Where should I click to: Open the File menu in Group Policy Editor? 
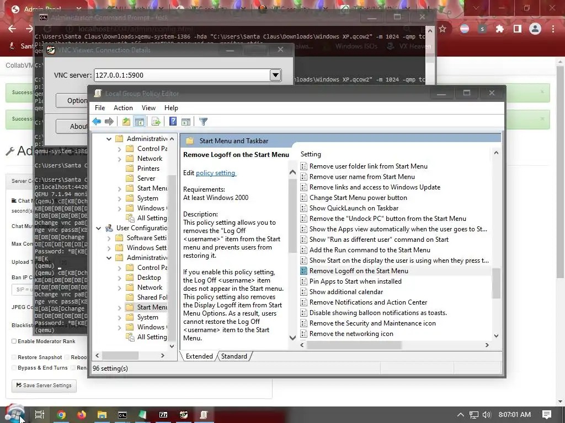pyautogui.click(x=100, y=108)
